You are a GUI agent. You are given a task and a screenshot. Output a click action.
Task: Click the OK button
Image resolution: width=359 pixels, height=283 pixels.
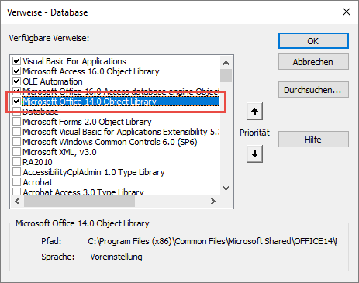pos(313,41)
